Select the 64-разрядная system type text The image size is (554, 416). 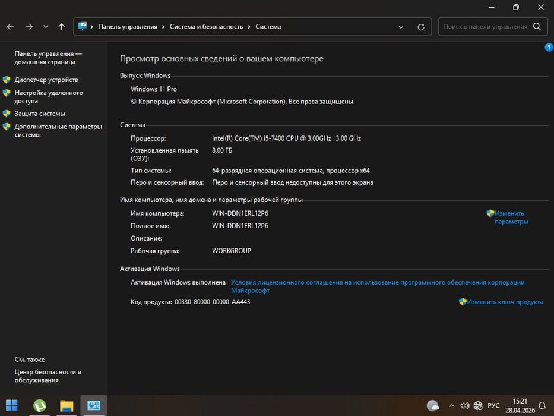click(291, 171)
